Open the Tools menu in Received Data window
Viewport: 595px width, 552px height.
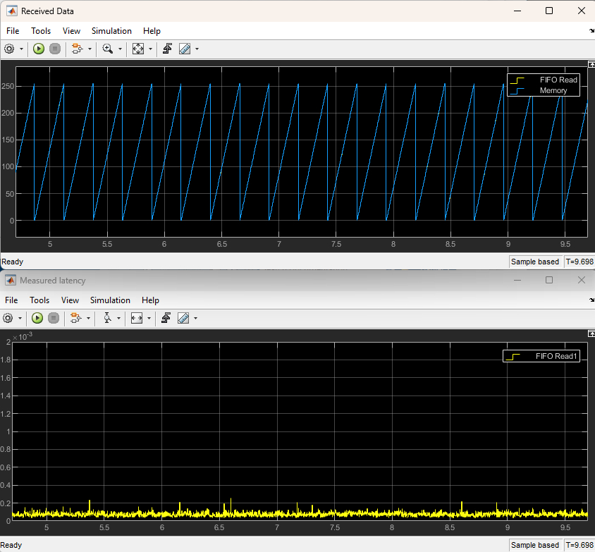[x=41, y=31]
